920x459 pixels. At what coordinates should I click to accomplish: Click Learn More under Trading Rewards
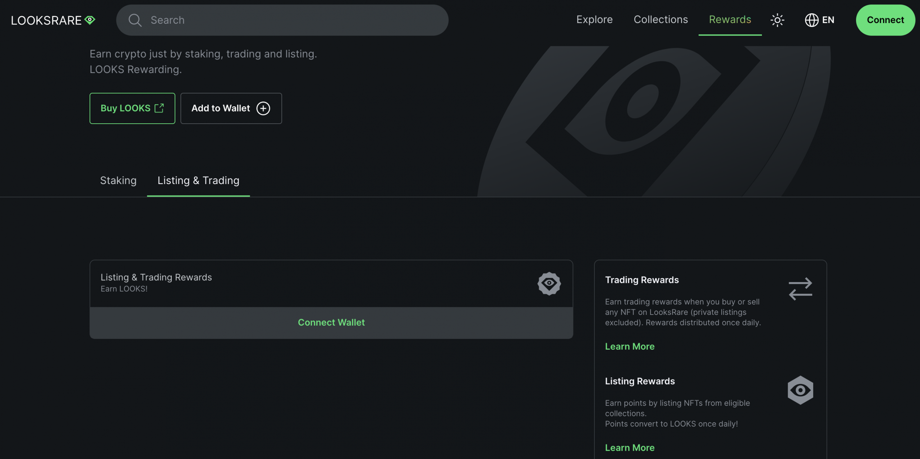point(630,346)
